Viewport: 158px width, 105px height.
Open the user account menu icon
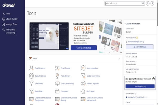[x=152, y=3]
